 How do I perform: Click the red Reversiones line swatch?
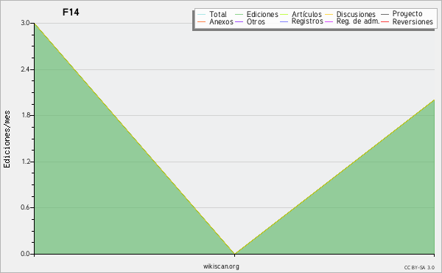(385, 21)
